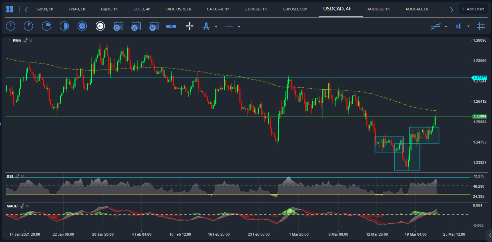Switch to the Weekly calendar timeframe
This screenshot has width=492, height=242.
[x=136, y=26]
